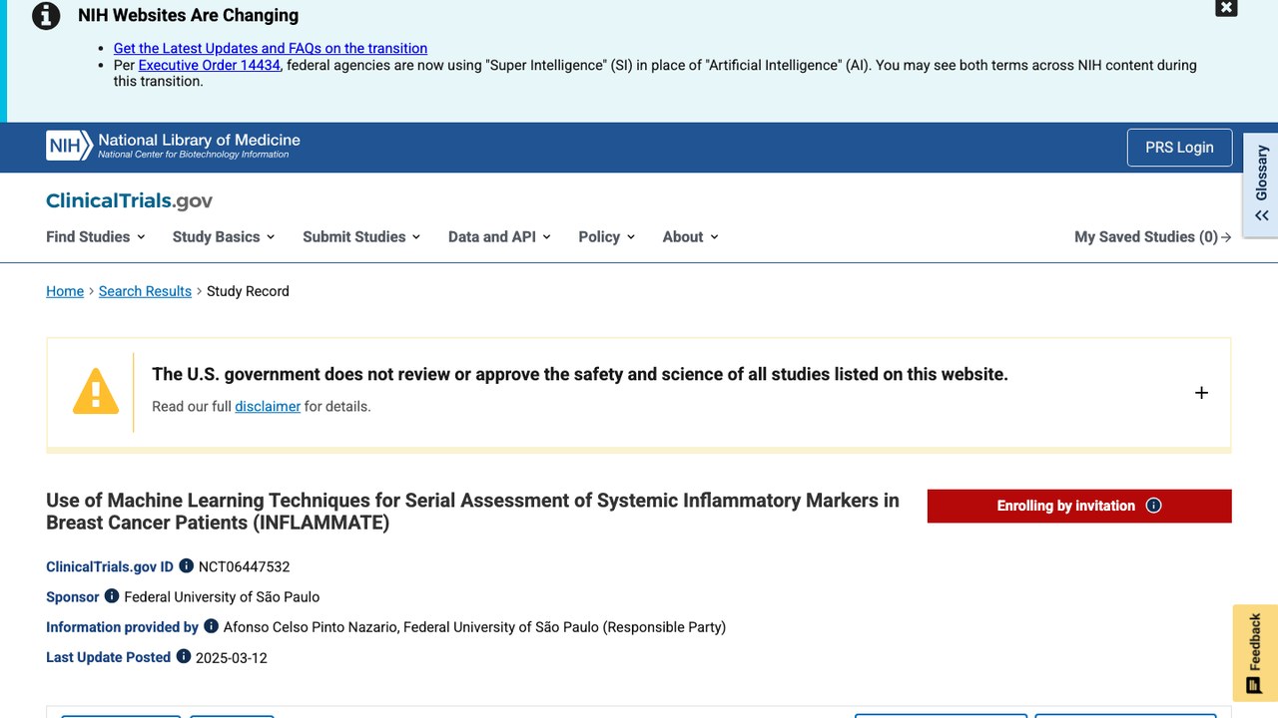This screenshot has width=1278, height=718.
Task: Click info icon next to Information provided by
Action: [211, 625]
